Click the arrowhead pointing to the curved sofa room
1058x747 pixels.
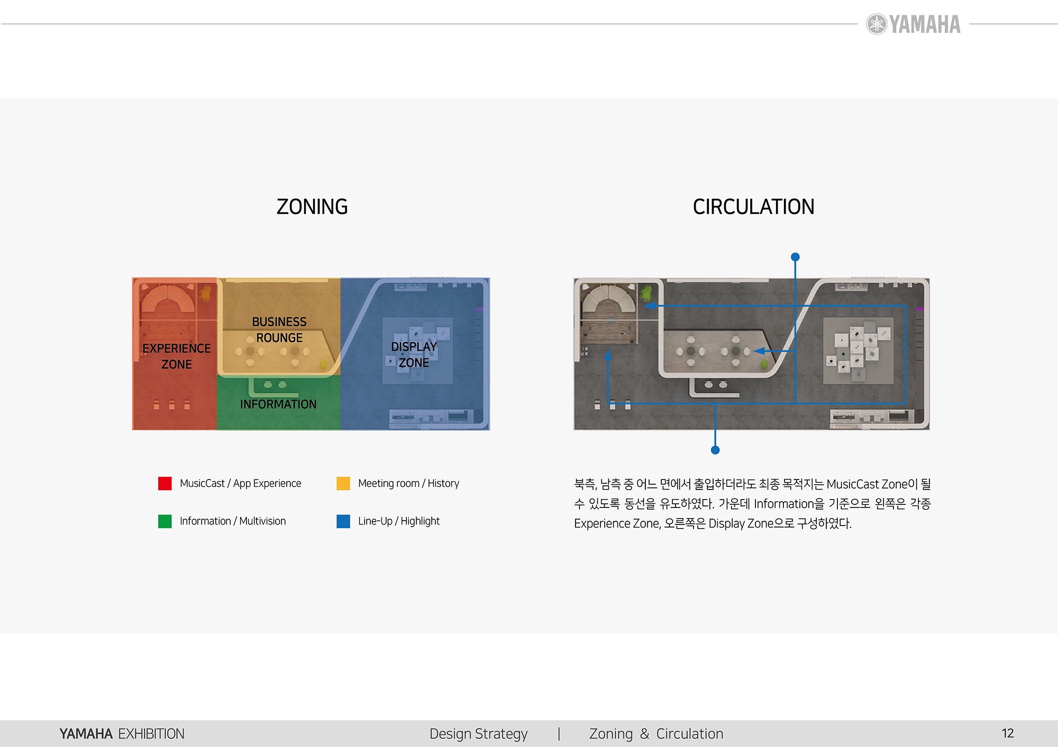point(650,306)
